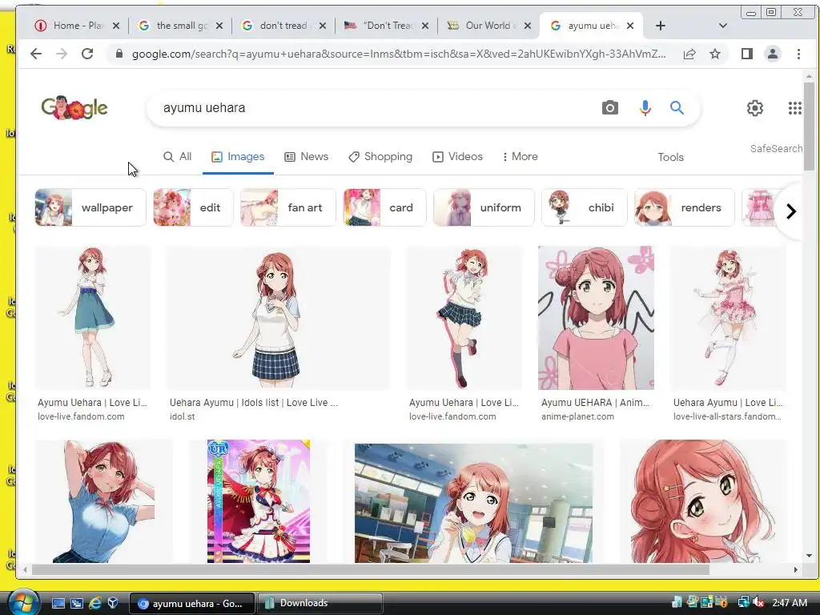Viewport: 820px width, 615px height.
Task: Close the Our World tab
Action: pos(528,26)
